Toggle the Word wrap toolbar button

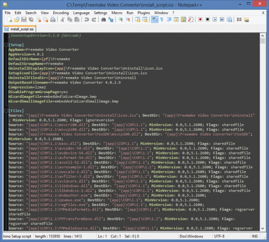(x=154, y=19)
